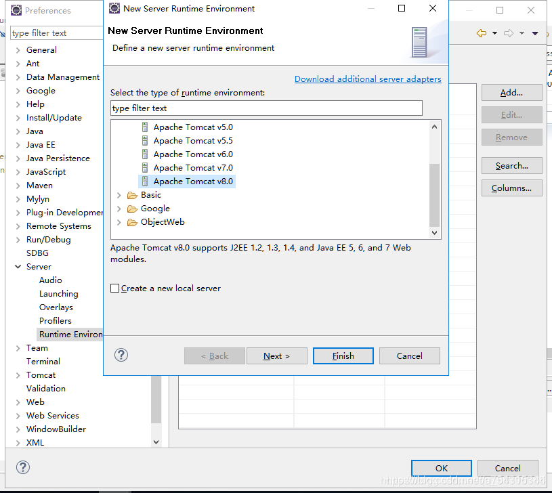Image resolution: width=552 pixels, height=493 pixels.
Task: Click the runtime list scroll down arrow
Action: tap(434, 232)
